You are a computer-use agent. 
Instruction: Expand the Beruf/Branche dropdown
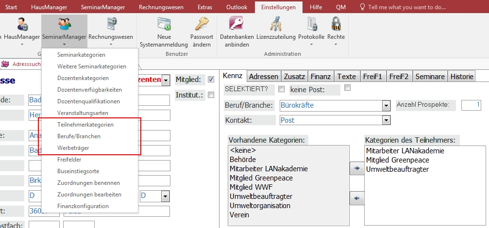(387, 105)
